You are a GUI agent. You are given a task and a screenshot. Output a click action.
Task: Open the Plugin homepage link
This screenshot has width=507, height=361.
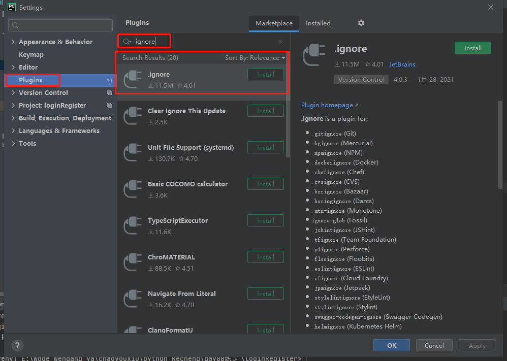(x=327, y=105)
